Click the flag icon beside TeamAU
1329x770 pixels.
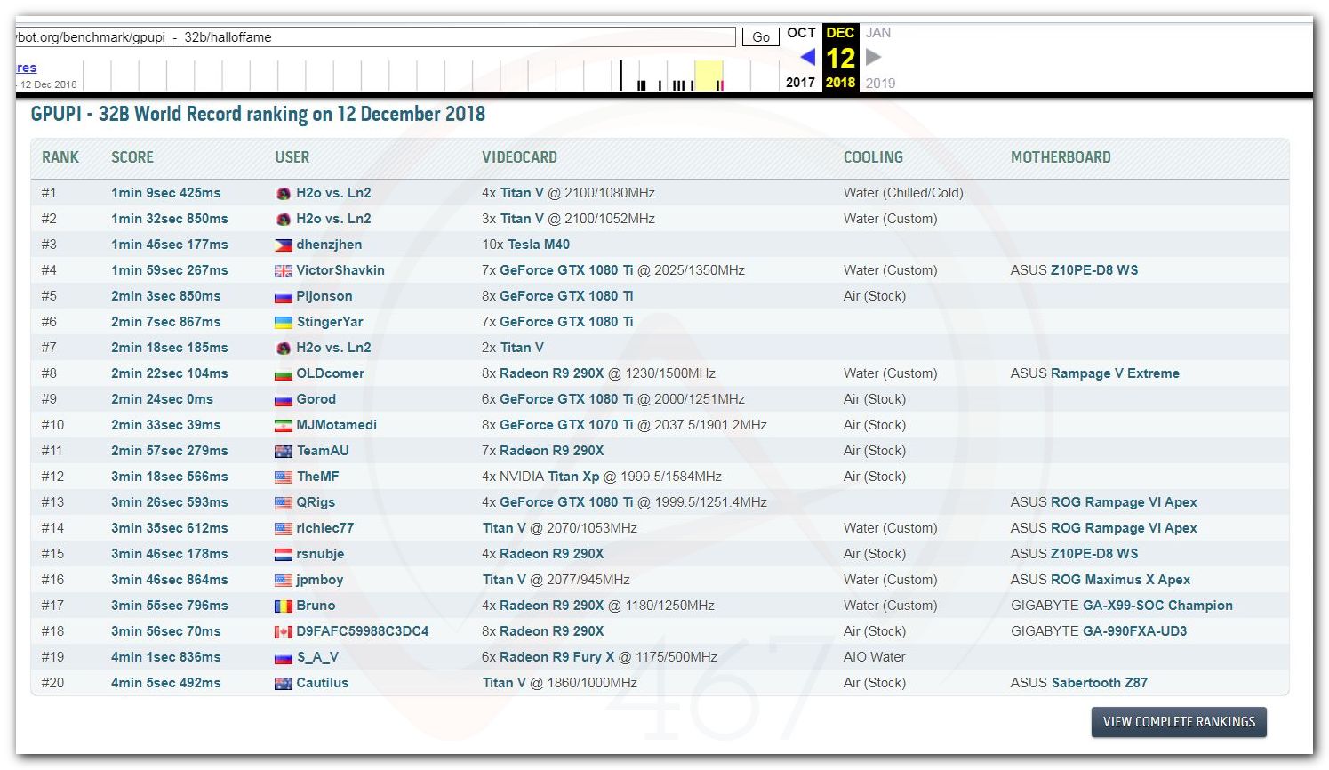click(283, 451)
